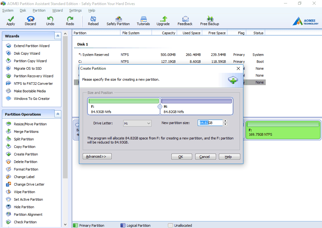Decrease new partition size with down arrow
This screenshot has height=228, width=322.
coord(225,124)
